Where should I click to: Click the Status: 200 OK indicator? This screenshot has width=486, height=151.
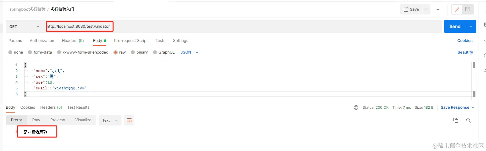pos(376,107)
